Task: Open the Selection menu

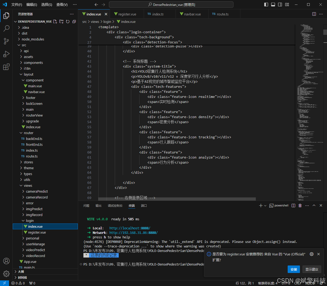Action: click(47, 5)
